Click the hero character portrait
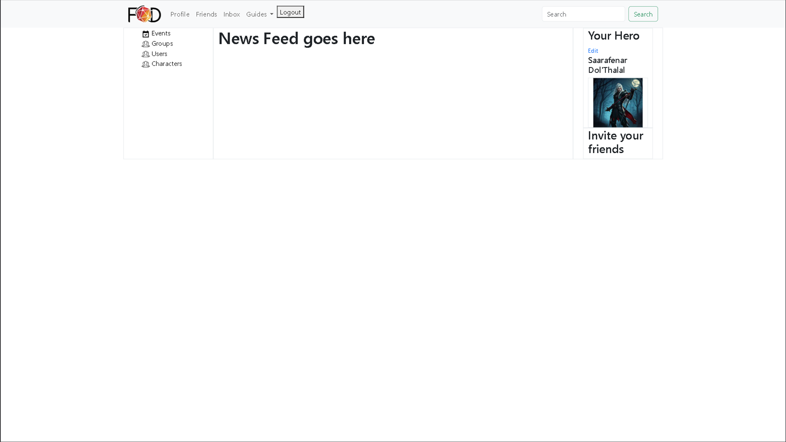 point(617,102)
